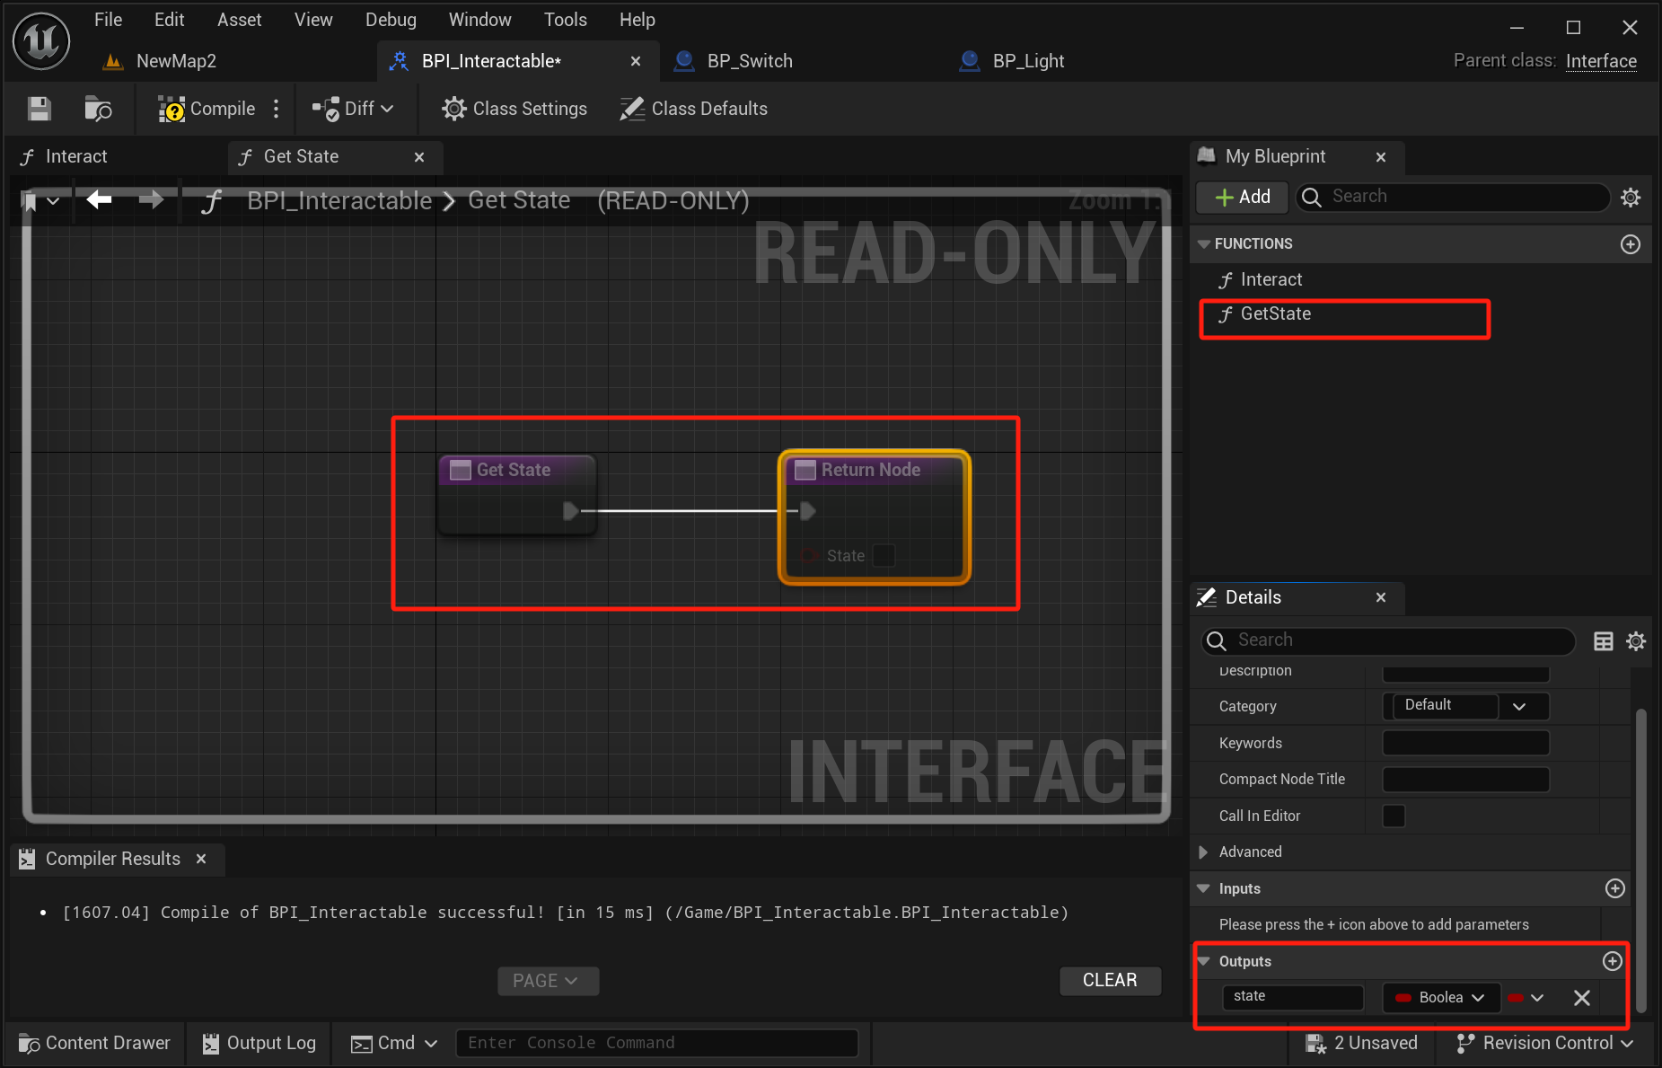Remove the state output parameter
The image size is (1662, 1068).
coord(1582,998)
